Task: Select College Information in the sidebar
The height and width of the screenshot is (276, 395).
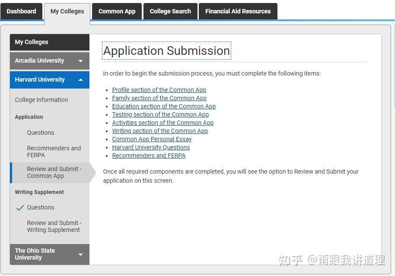Action: (x=41, y=100)
